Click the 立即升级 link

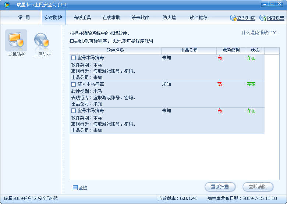pyautogui.click(x=246, y=18)
